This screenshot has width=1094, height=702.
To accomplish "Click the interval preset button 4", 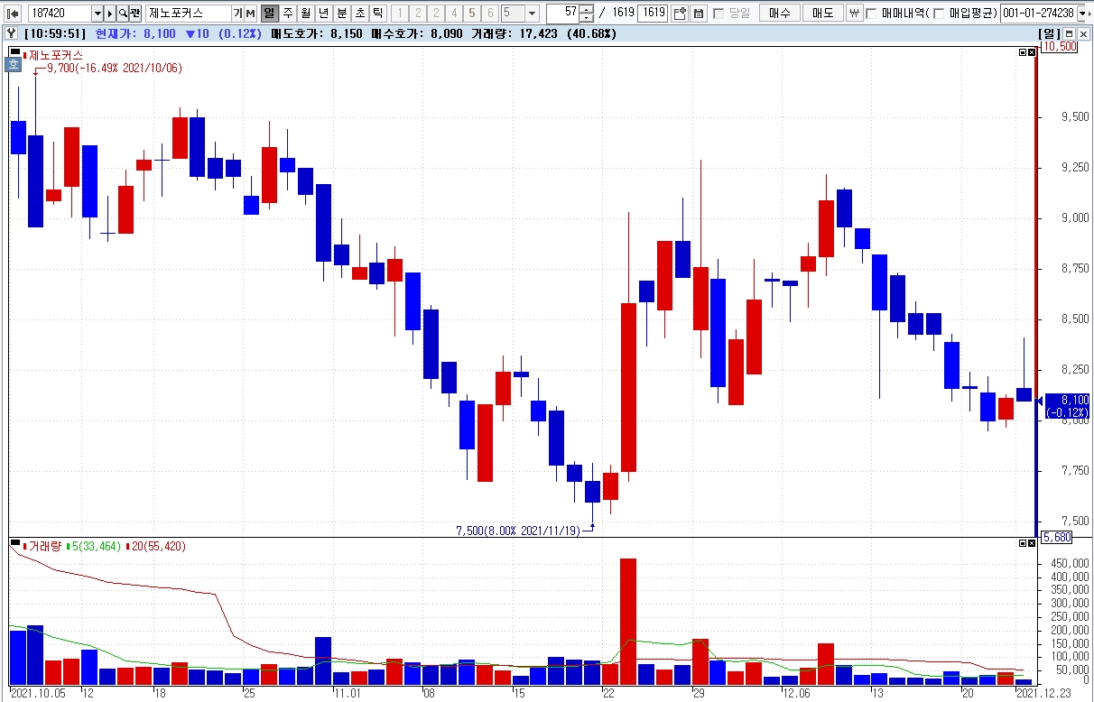I will [x=454, y=14].
